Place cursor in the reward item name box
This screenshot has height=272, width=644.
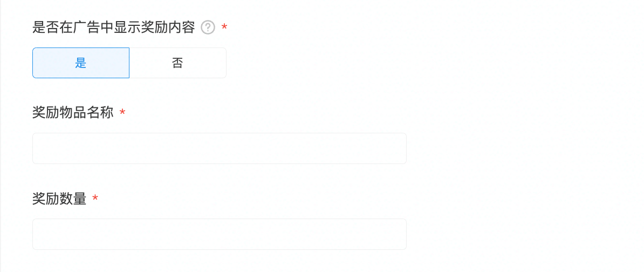(219, 148)
